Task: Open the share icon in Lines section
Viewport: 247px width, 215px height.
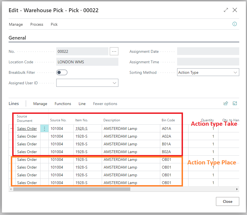Action: point(226,103)
